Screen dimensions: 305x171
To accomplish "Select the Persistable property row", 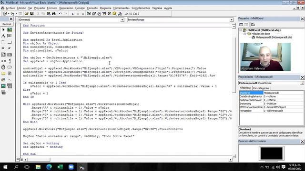I will [x=271, y=111].
